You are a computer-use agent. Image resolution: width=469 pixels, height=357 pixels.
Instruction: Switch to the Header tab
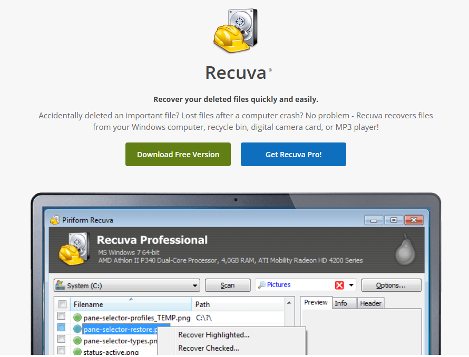370,303
